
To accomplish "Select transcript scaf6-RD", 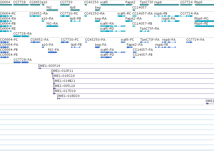I will coord(113,31).
